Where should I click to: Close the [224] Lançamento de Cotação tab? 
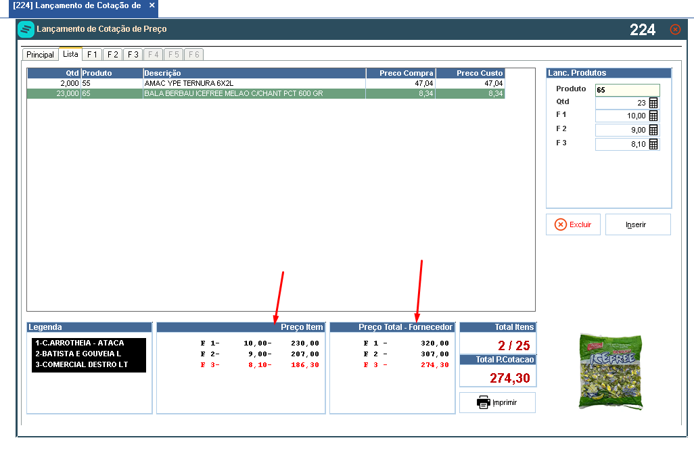point(152,5)
